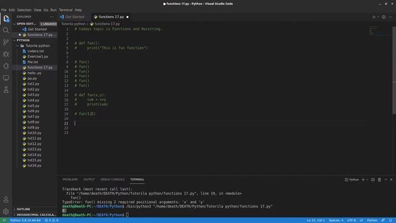
Task: Open the Remote Explorer view
Action: pos(6,78)
